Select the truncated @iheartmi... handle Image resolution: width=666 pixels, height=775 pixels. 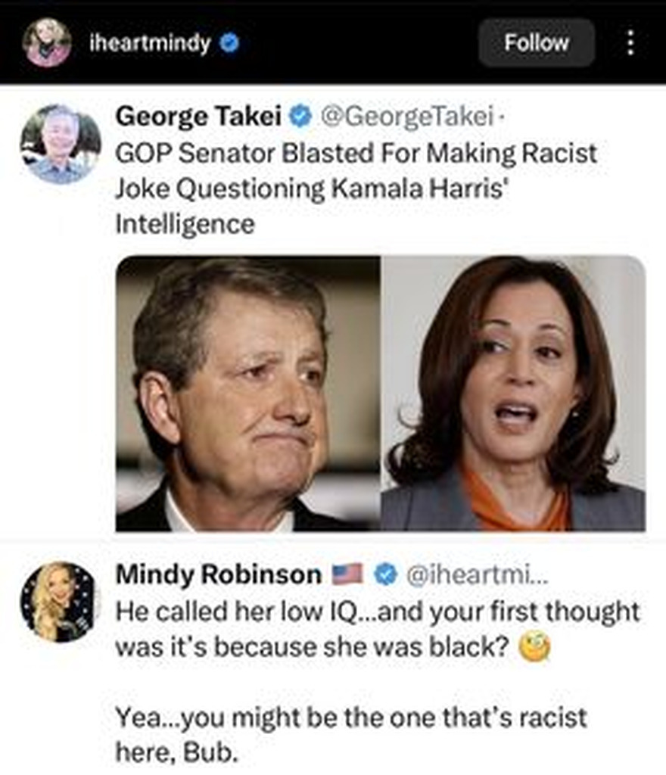479,574
